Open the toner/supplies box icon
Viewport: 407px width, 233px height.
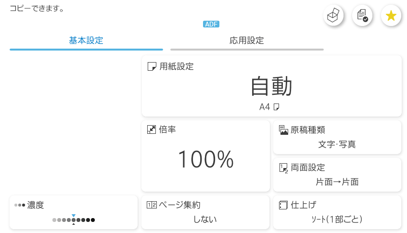333,16
